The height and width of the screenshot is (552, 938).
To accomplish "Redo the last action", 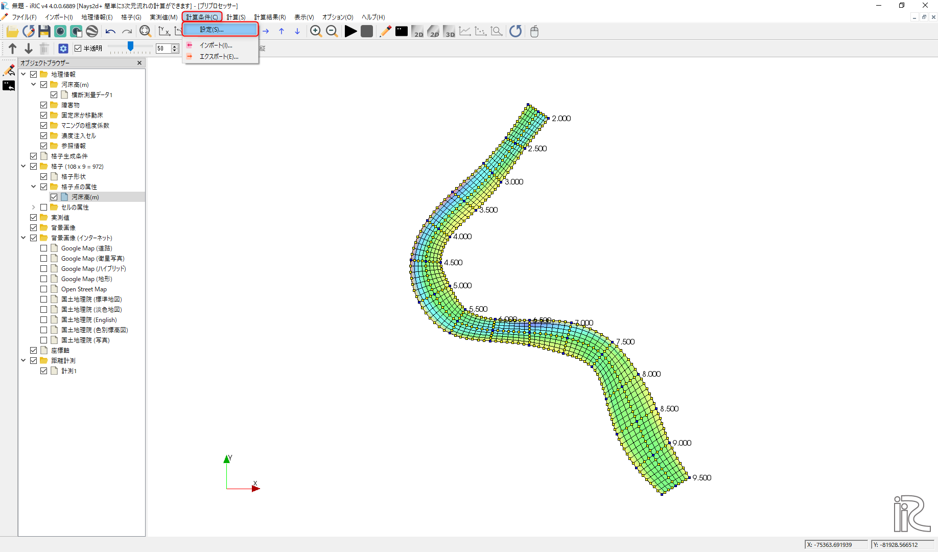I will pos(127,32).
